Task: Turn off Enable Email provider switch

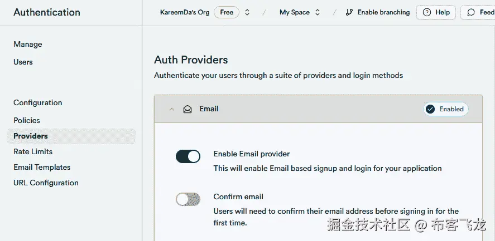Action: (x=188, y=156)
